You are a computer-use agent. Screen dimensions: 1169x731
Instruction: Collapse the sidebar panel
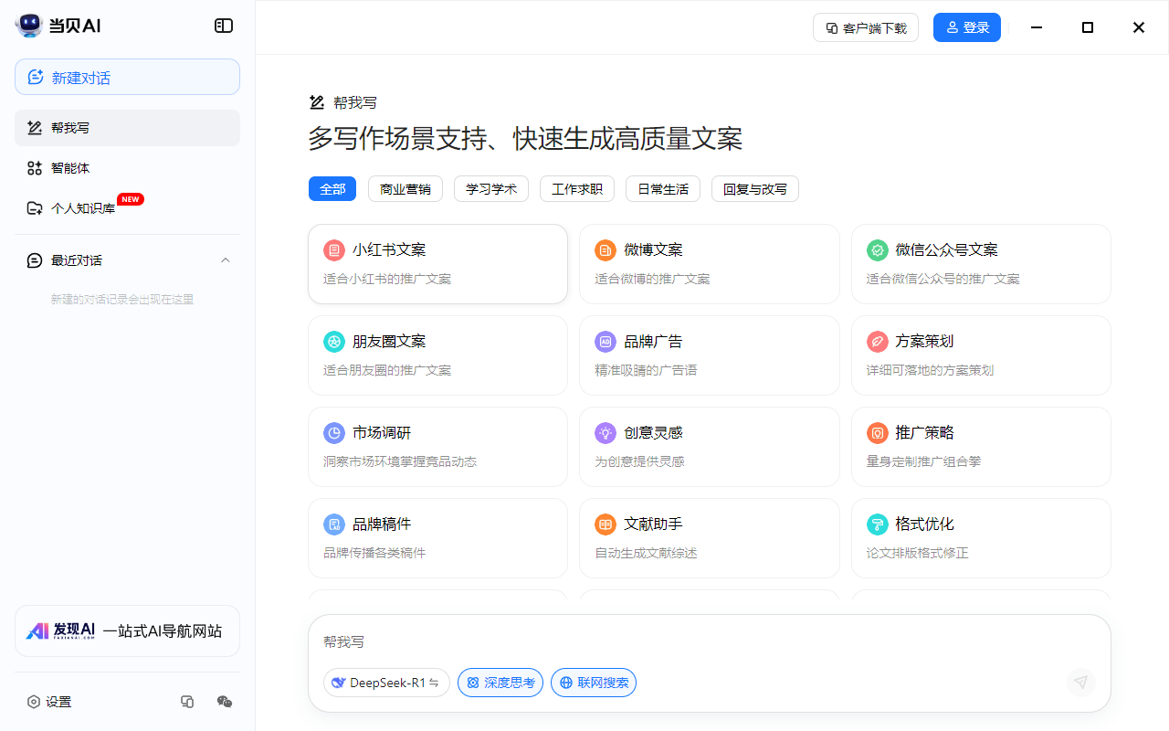click(223, 26)
